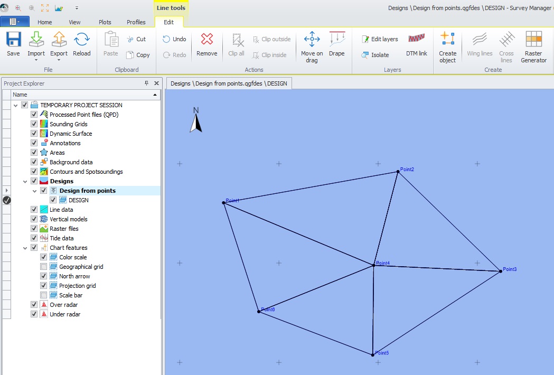This screenshot has height=375, width=554.
Task: Click the Create object icon
Action: (447, 40)
